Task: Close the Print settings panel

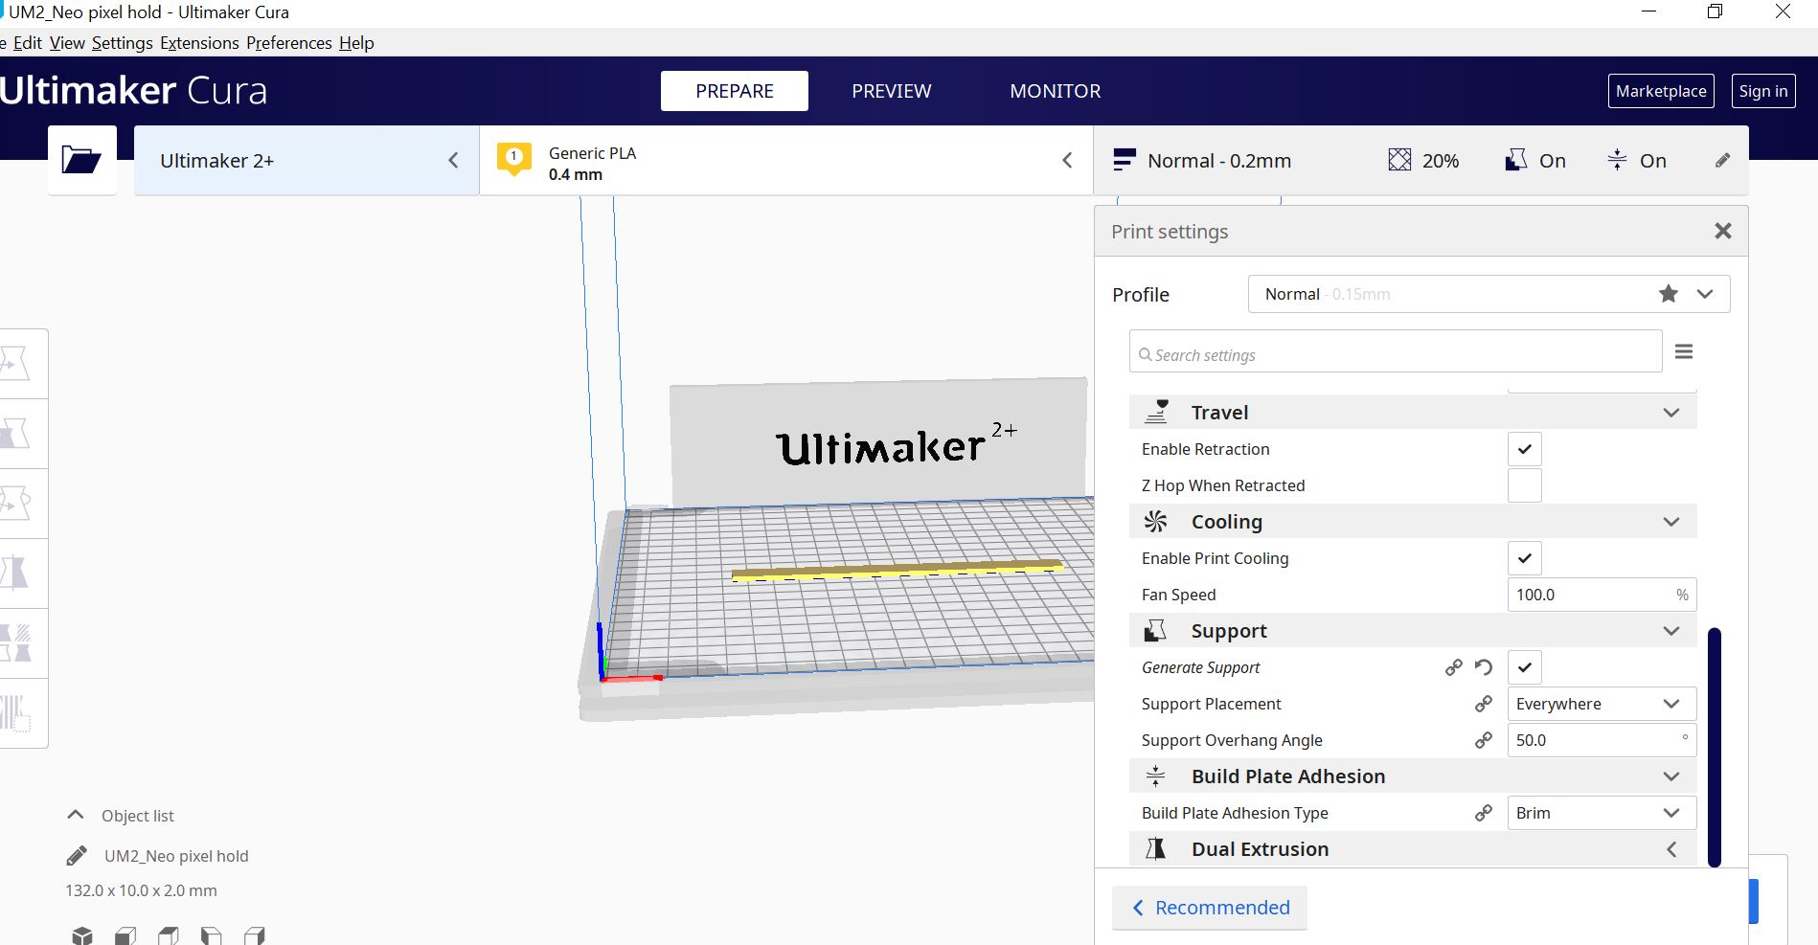Action: point(1722,231)
